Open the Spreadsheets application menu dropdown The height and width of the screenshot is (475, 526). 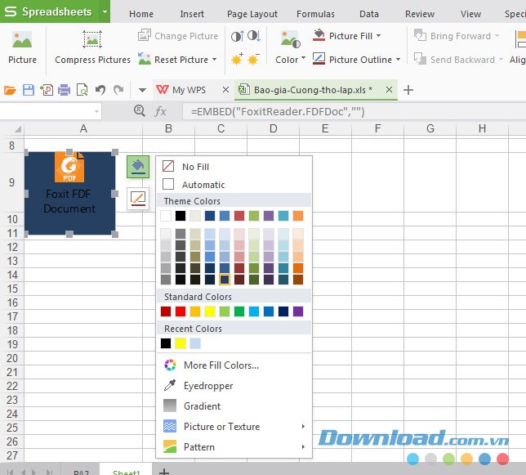point(105,11)
